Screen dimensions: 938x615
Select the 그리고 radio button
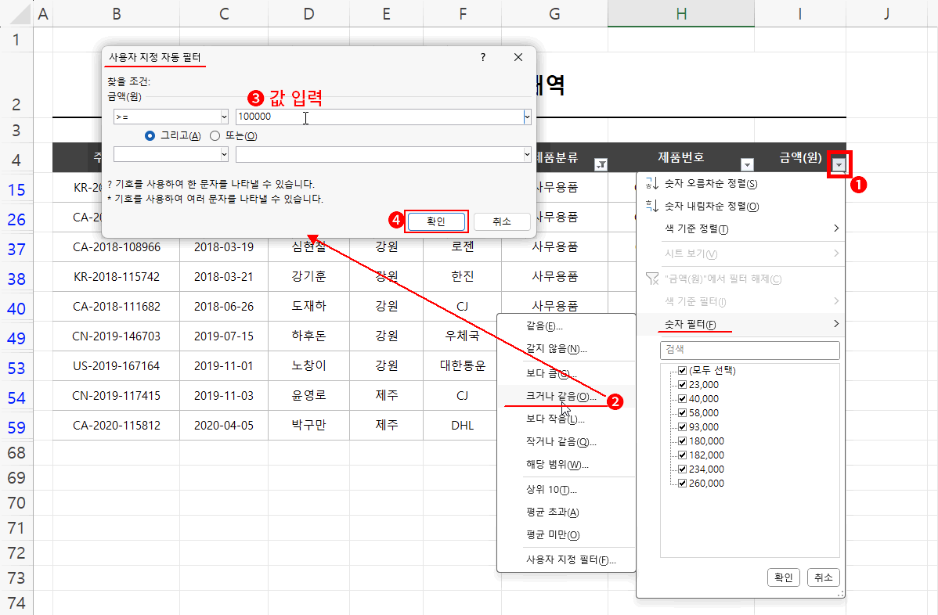(150, 136)
